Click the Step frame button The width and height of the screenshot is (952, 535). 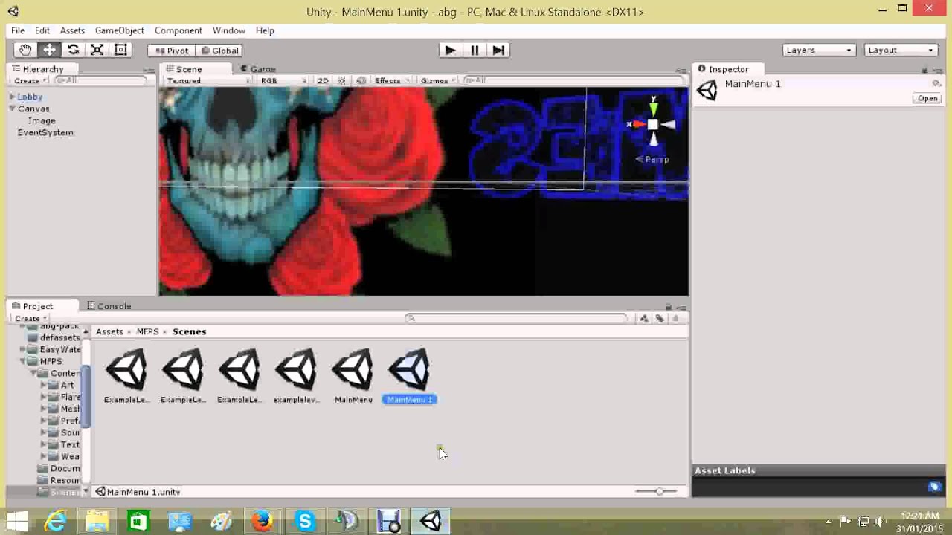tap(498, 50)
